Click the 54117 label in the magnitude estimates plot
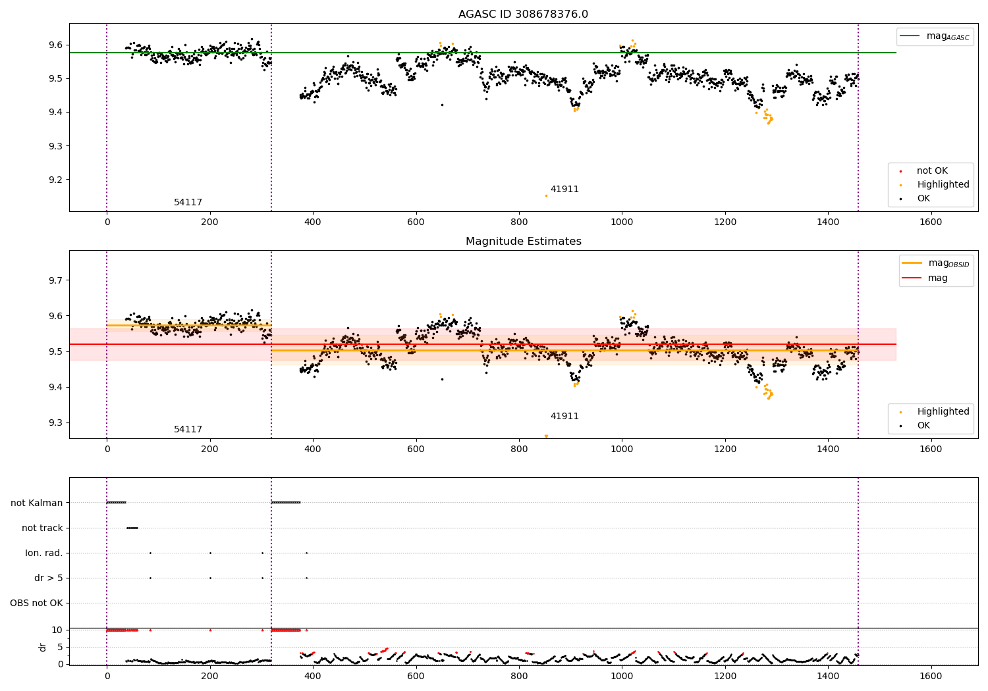Image resolution: width=988 pixels, height=691 pixels. 188,430
